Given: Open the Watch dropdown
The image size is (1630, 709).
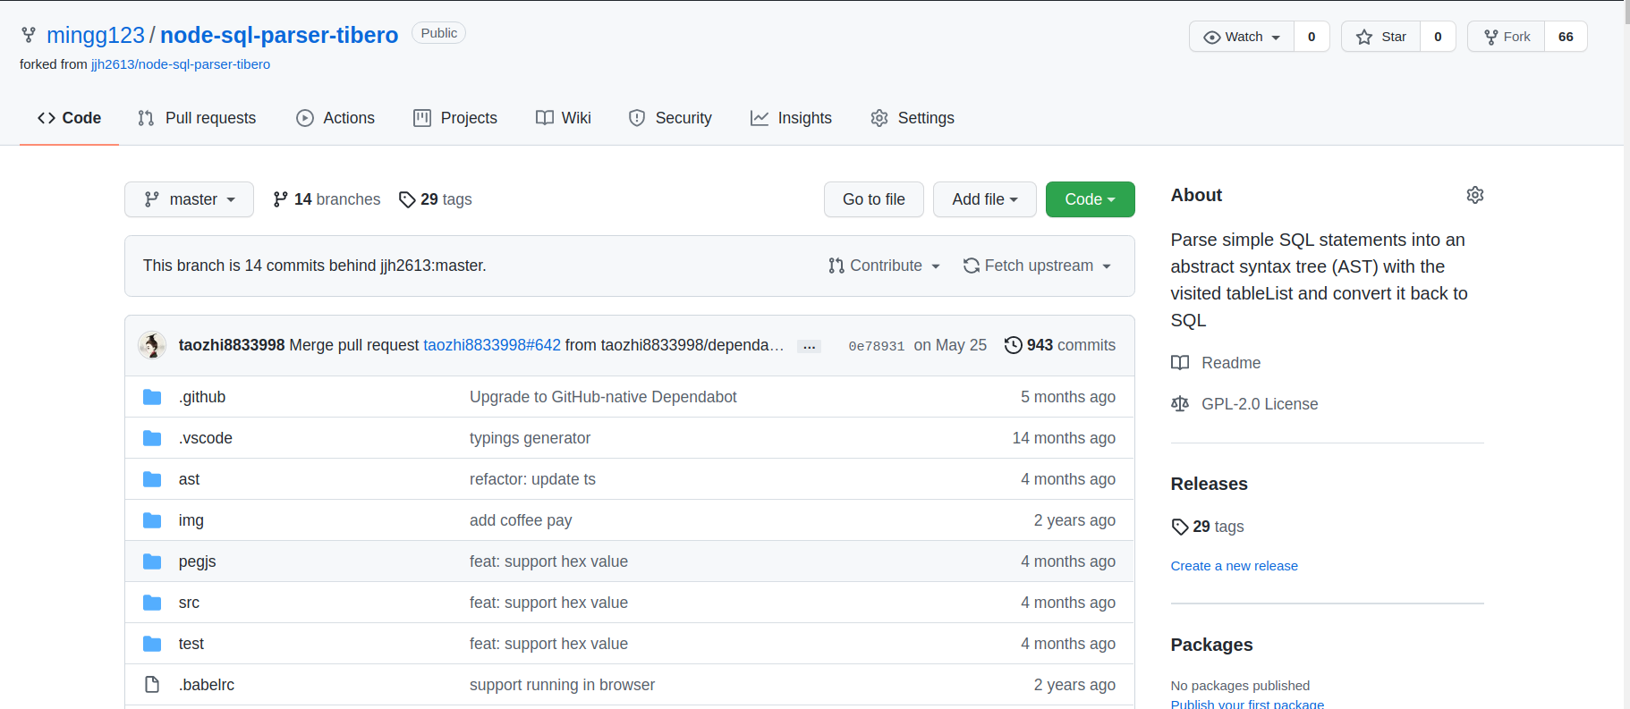Looking at the screenshot, I should 1242,37.
